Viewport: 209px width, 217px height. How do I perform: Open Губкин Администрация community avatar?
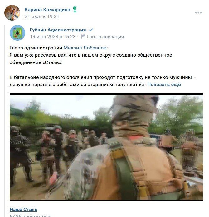(17, 33)
